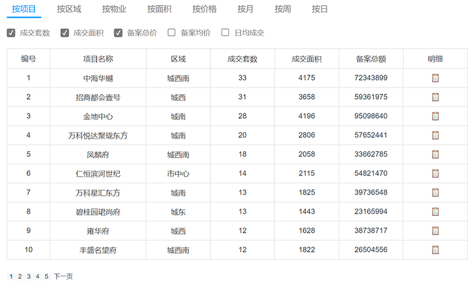Click area value 4175

(307, 78)
